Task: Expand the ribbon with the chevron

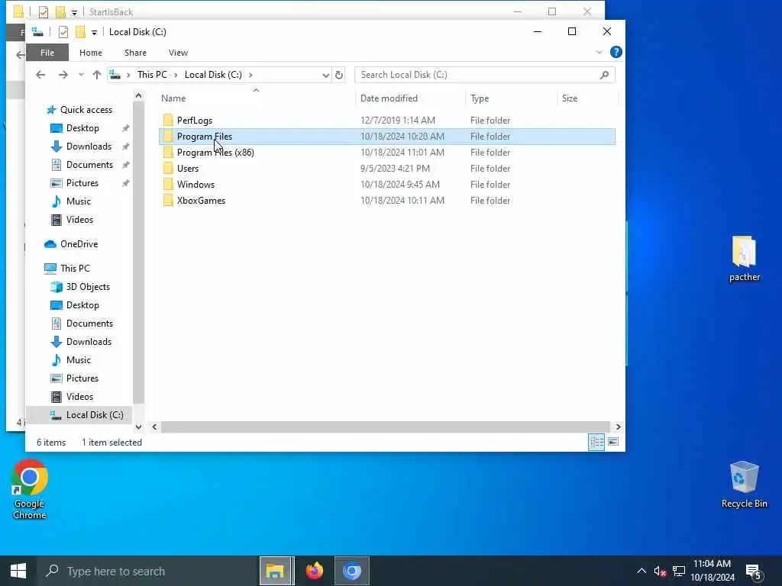Action: pyautogui.click(x=599, y=52)
